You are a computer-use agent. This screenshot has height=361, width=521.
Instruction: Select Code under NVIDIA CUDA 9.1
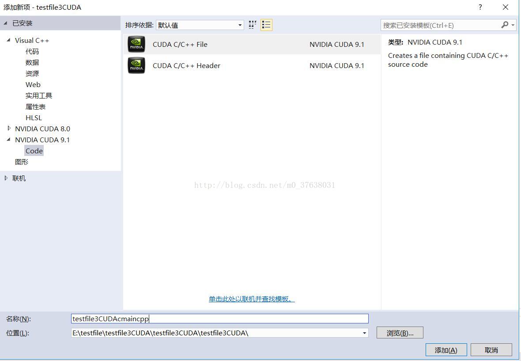34,151
